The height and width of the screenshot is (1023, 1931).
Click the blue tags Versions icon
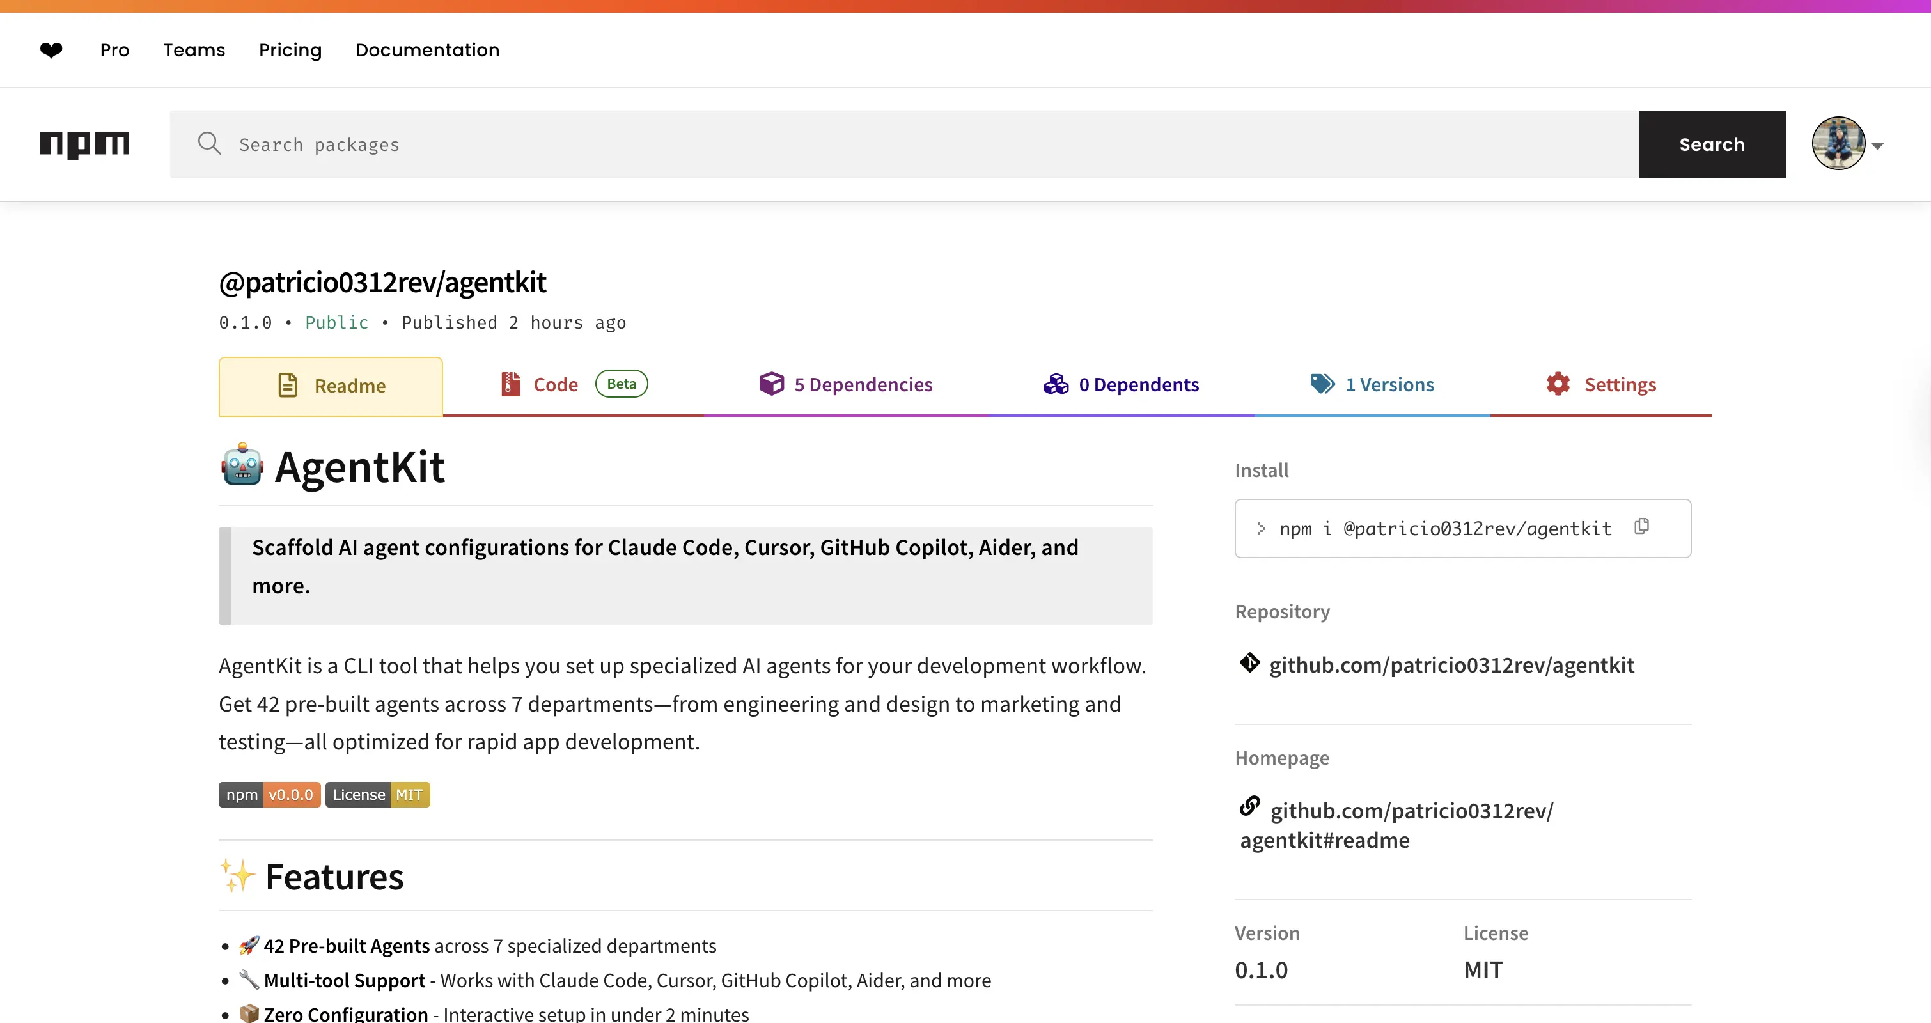1322,384
